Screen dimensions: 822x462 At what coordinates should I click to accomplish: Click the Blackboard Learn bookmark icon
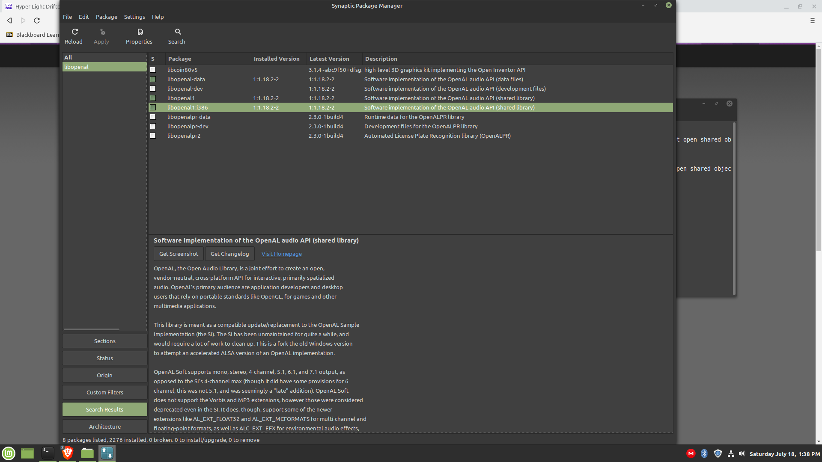[x=9, y=35]
